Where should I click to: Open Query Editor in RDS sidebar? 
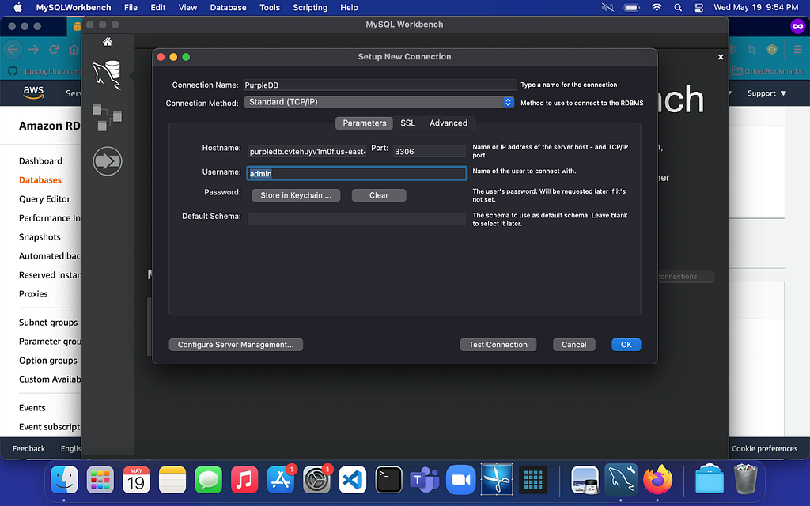(44, 199)
